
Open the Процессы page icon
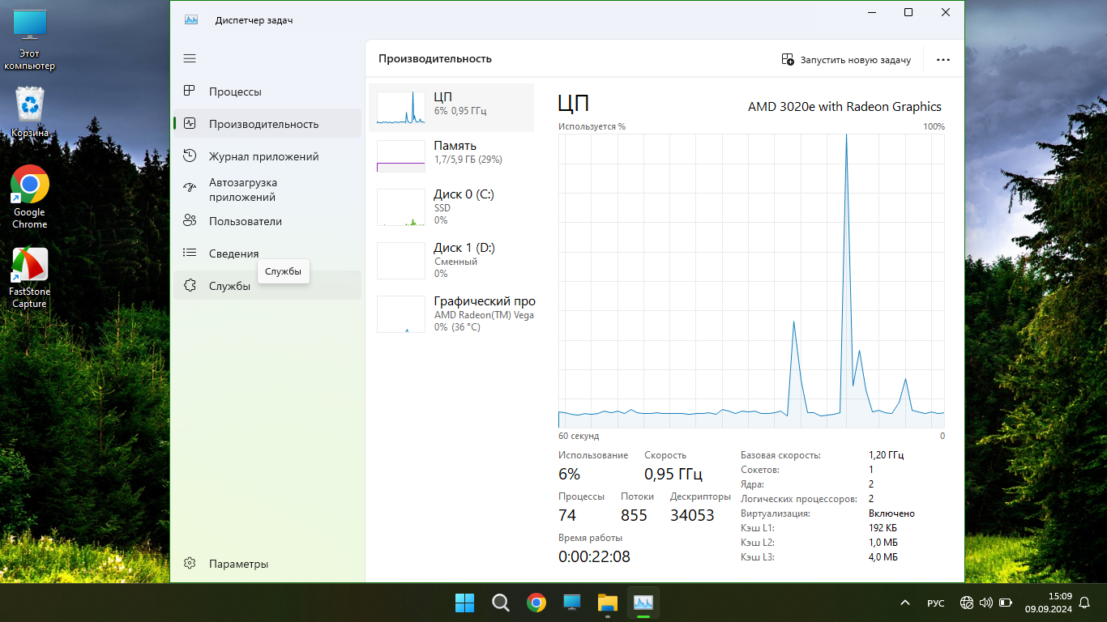pyautogui.click(x=190, y=92)
